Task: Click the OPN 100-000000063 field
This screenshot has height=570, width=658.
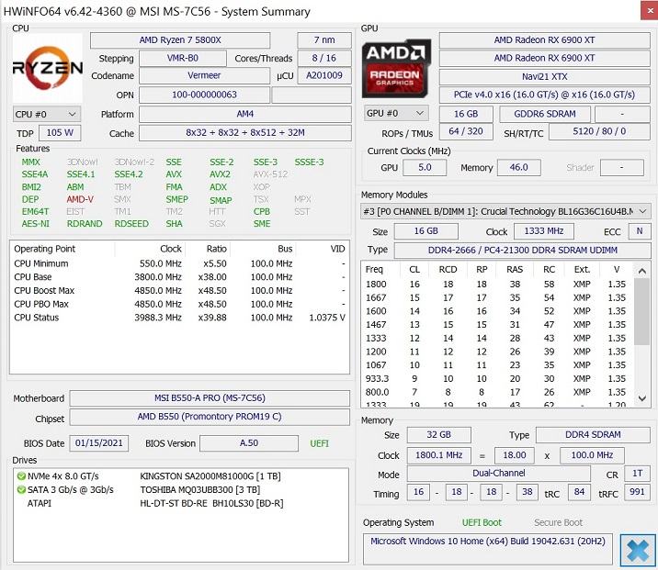Action: click(x=204, y=95)
